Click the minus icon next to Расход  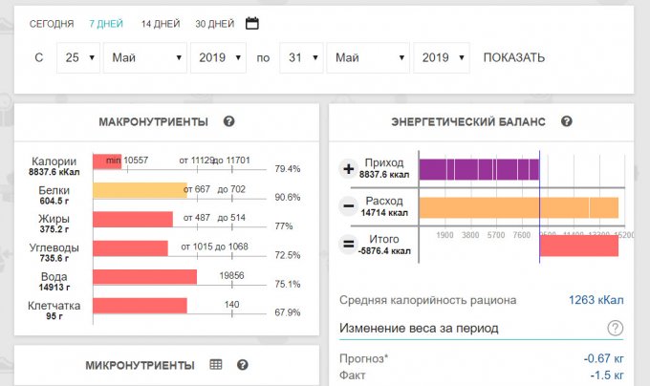[348, 207]
